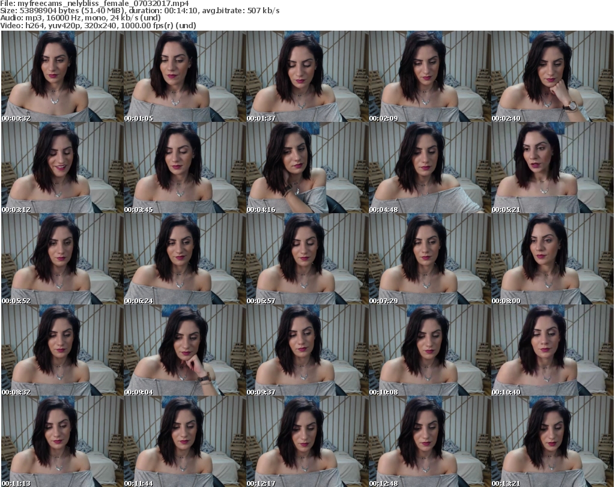Image resolution: width=615 pixels, height=487 pixels.
Task: Click the size text '53898904 bytes (51.40 MiB)'
Action: [71, 11]
